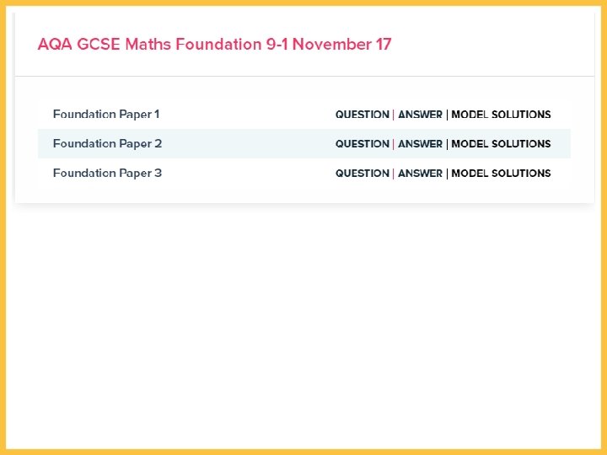Click separator between QUESTION and ANSWER, Paper 1
Screen dimensions: 607x455
(x=394, y=115)
